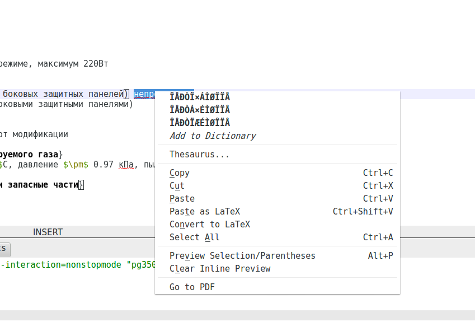Choose Select All menu entry

pos(277,237)
